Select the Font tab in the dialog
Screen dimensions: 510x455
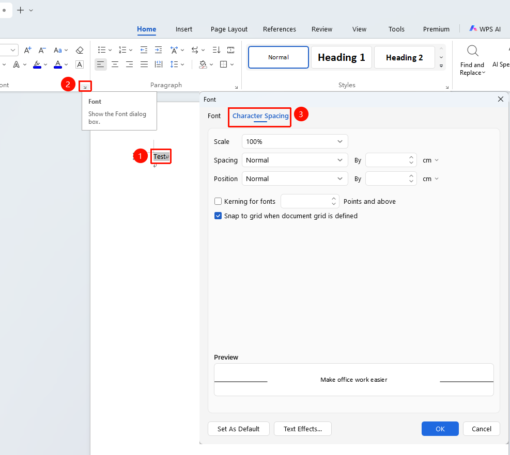pos(214,116)
